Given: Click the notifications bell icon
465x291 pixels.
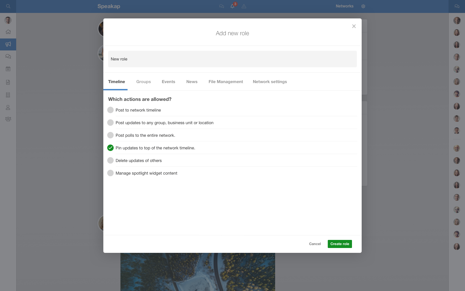Looking at the screenshot, I should pyautogui.click(x=232, y=6).
